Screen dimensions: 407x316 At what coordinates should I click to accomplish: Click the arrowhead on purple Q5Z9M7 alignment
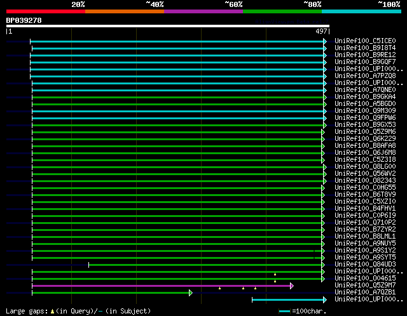point(291,286)
